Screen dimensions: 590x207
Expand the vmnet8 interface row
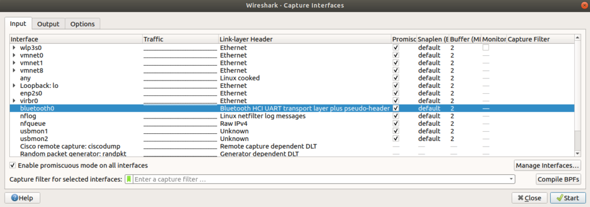point(14,70)
